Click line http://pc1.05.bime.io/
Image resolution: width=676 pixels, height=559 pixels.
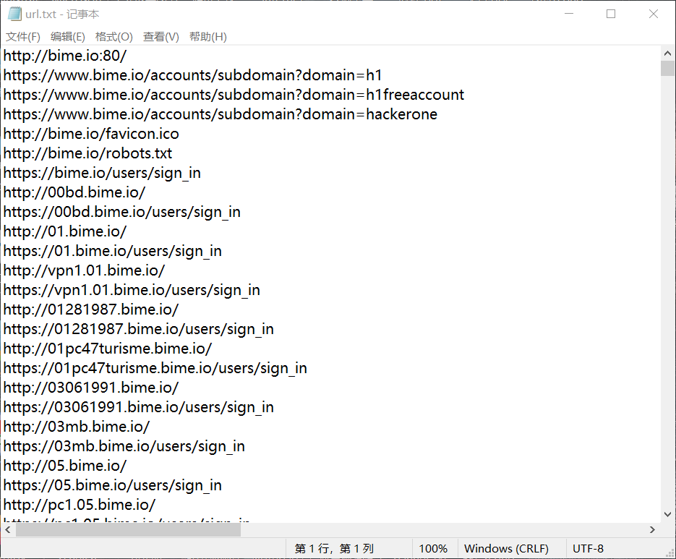[x=80, y=505]
